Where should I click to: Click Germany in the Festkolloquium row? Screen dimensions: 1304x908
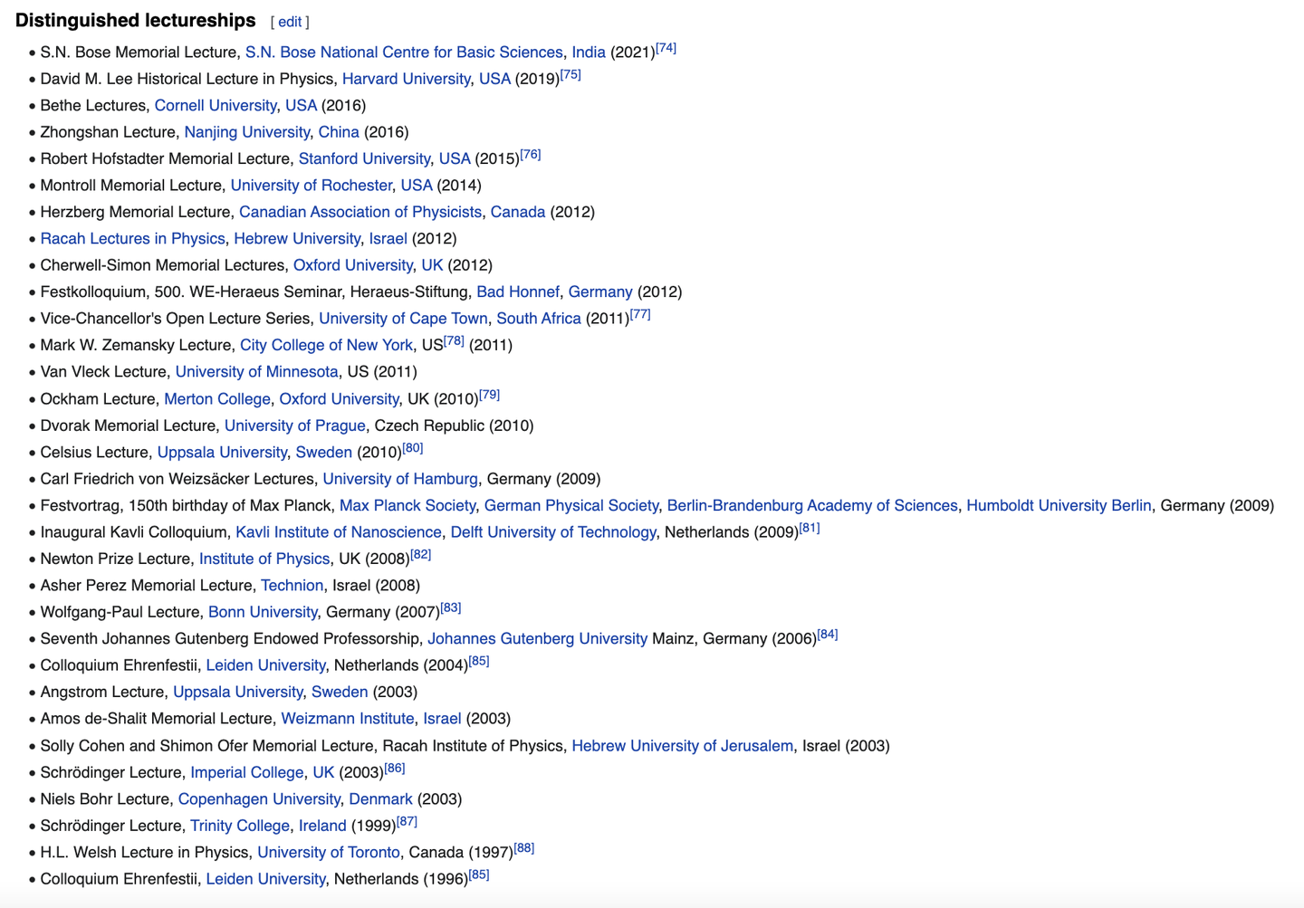pos(600,292)
